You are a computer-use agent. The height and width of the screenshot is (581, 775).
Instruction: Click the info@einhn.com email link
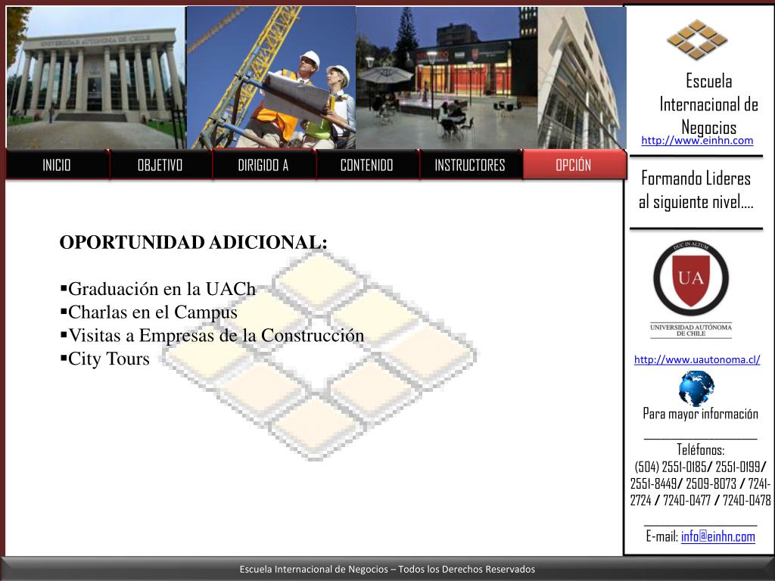pyautogui.click(x=717, y=536)
